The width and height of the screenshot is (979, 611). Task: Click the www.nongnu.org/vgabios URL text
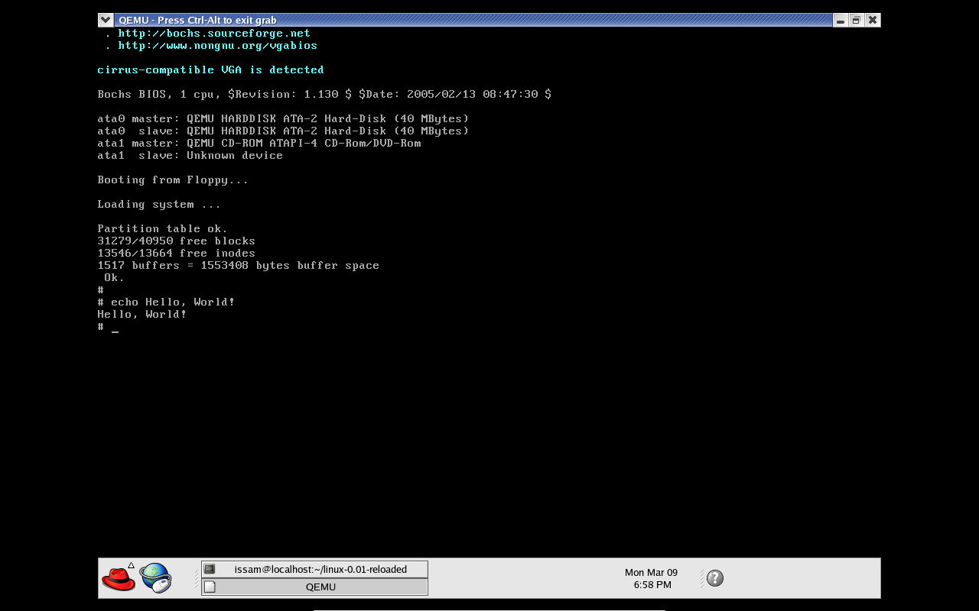[217, 46]
